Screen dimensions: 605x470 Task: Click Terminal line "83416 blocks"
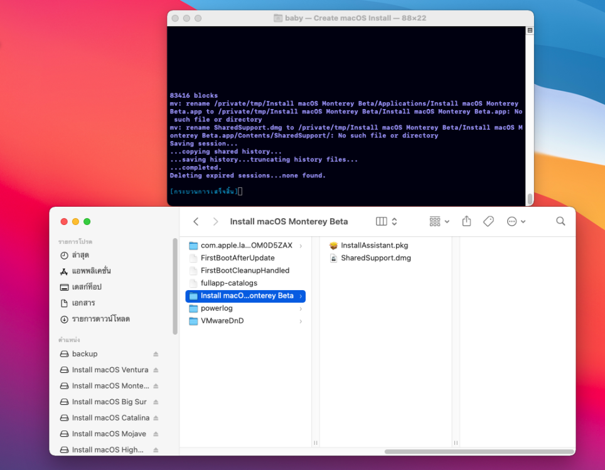pyautogui.click(x=194, y=95)
